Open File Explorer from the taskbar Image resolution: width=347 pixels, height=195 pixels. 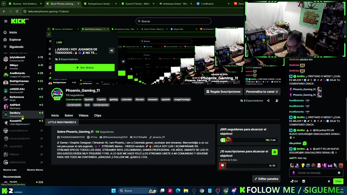pos(186,191)
